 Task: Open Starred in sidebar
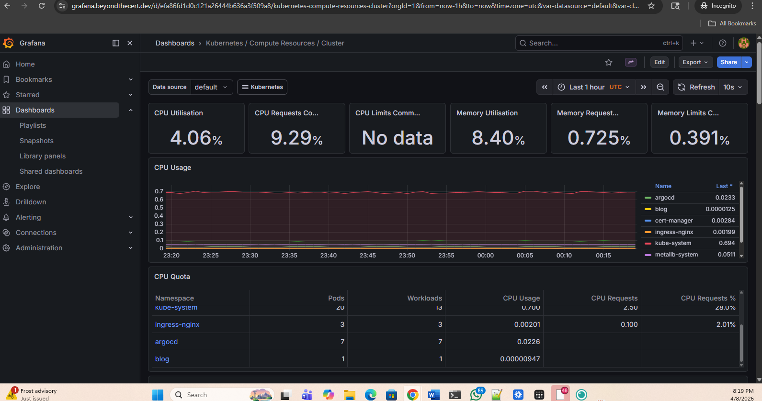coord(28,95)
